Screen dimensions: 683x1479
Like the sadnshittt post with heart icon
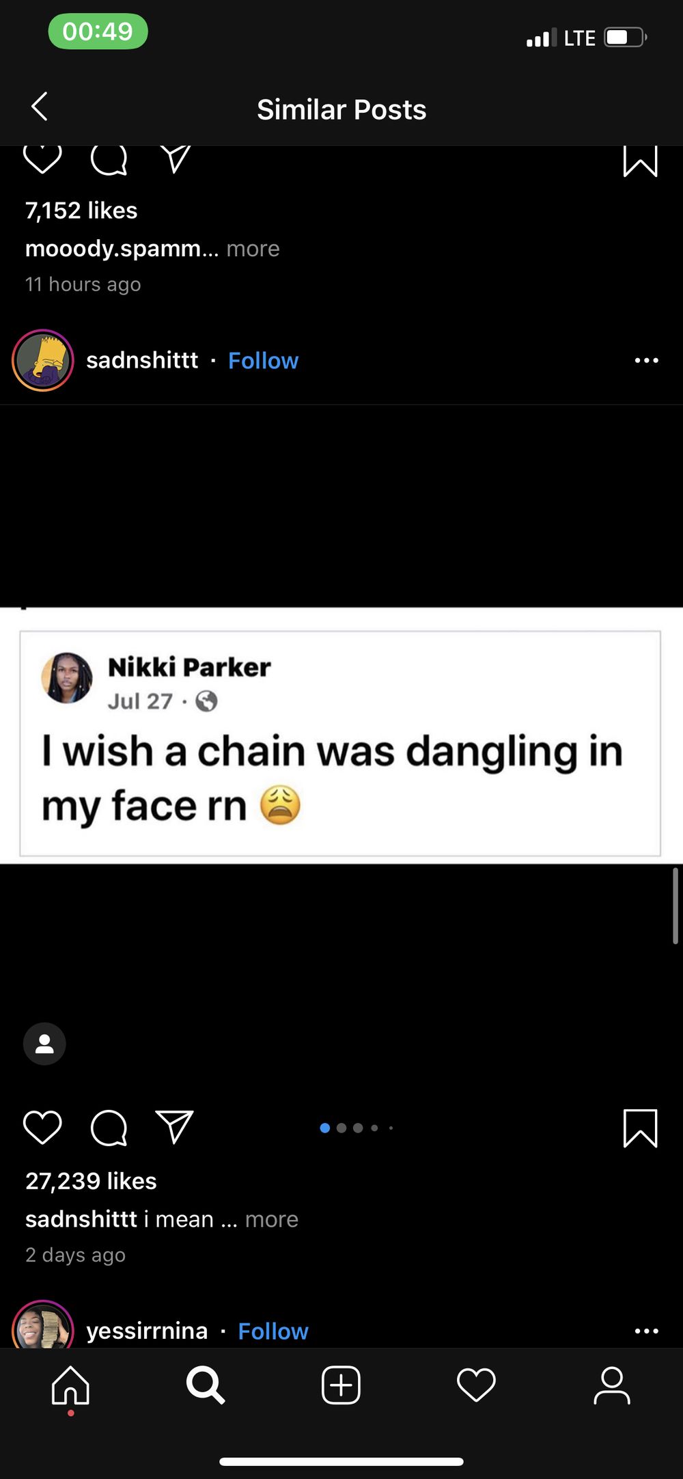pyautogui.click(x=42, y=1127)
